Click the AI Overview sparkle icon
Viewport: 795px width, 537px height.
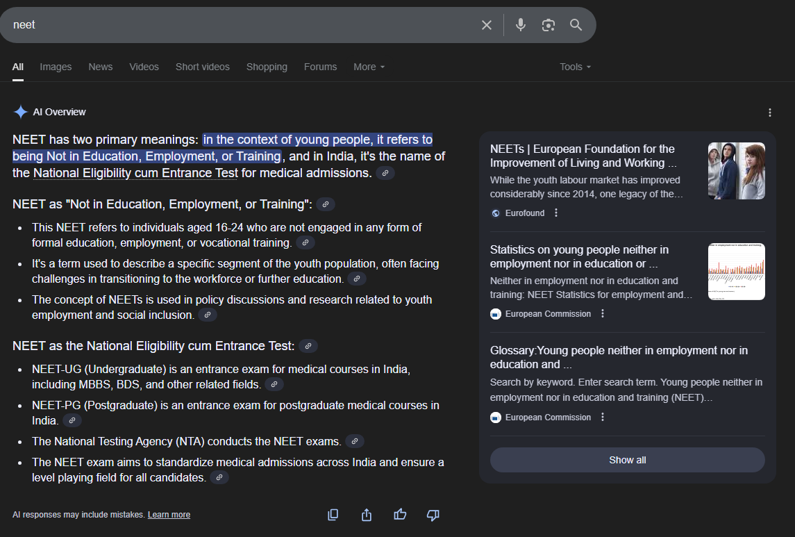(x=20, y=112)
